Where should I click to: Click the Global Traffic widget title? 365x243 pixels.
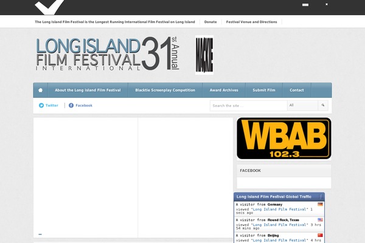pos(274,197)
